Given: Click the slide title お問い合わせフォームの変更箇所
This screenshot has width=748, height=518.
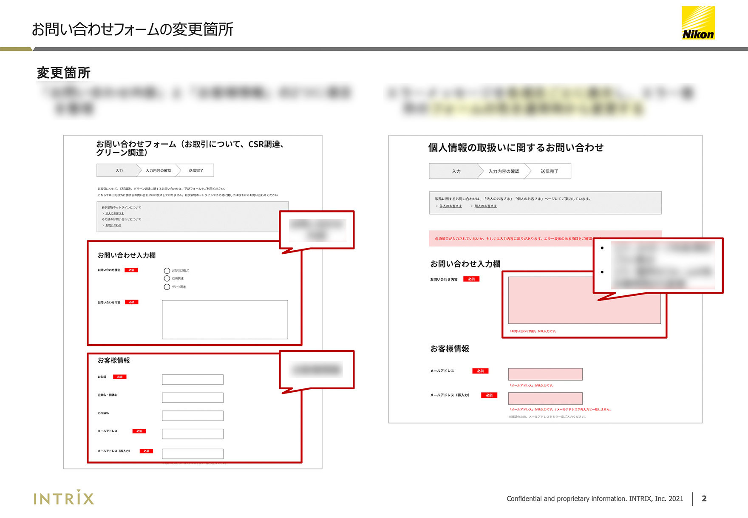Looking at the screenshot, I should 133,29.
